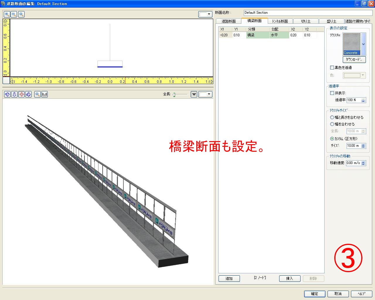
Task: Switch to the 道路断面 tab
Action: coord(229,21)
